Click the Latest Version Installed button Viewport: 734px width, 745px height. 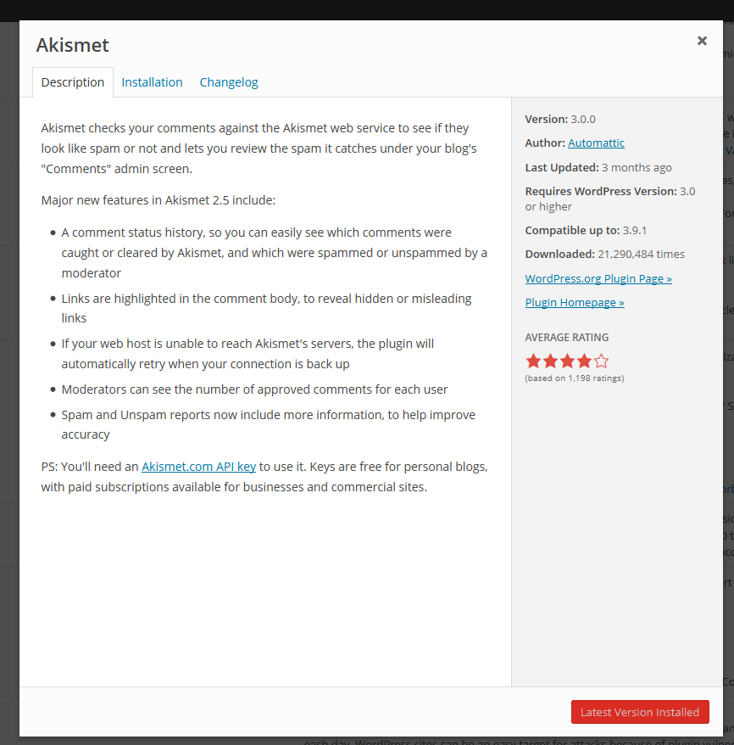point(640,712)
